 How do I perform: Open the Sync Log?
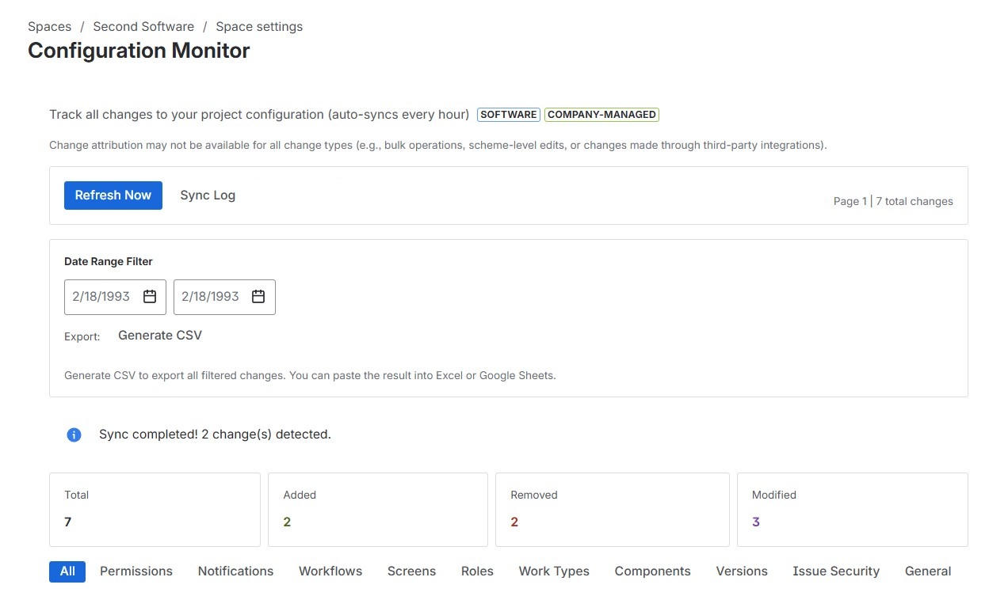pyautogui.click(x=207, y=195)
